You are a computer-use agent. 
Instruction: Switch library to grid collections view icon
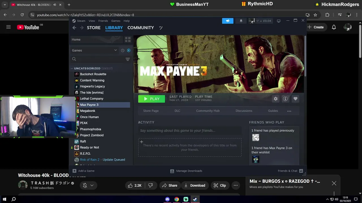tap(128, 39)
